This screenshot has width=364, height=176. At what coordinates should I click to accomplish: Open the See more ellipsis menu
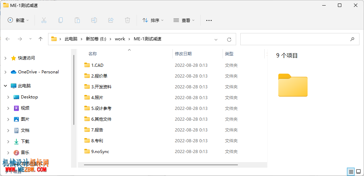[x=209, y=21]
